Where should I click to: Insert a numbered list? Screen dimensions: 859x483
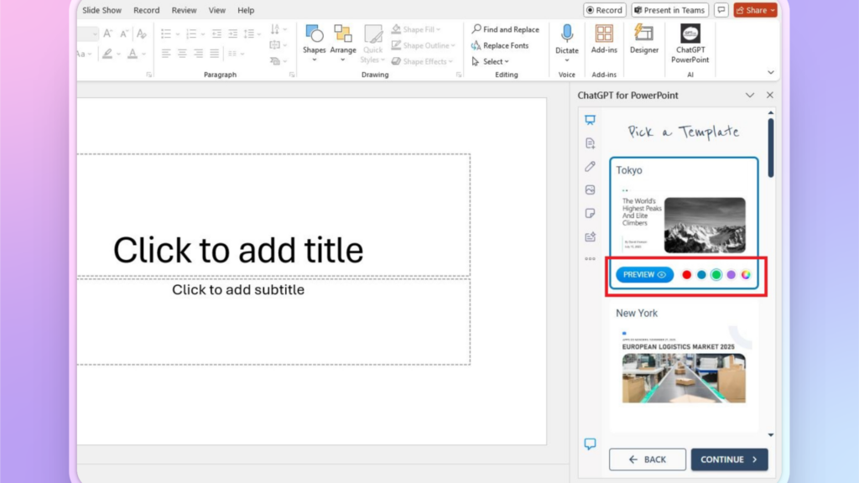coord(191,34)
